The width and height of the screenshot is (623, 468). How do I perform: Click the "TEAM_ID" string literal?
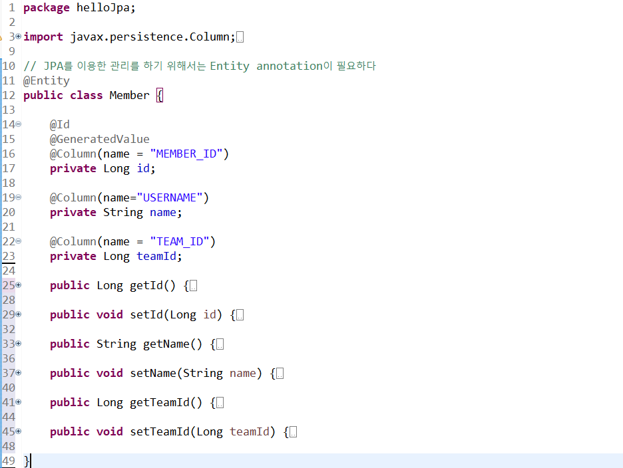[180, 241]
